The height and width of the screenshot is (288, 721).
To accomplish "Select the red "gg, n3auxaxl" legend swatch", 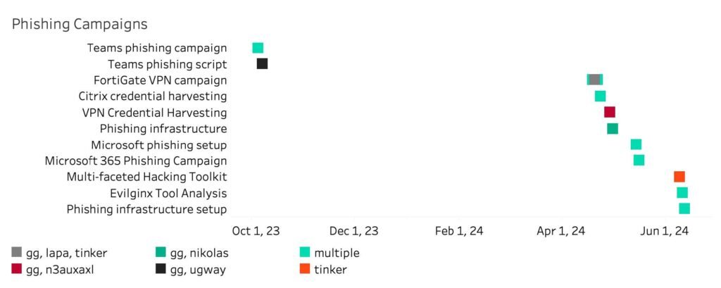I will point(17,269).
